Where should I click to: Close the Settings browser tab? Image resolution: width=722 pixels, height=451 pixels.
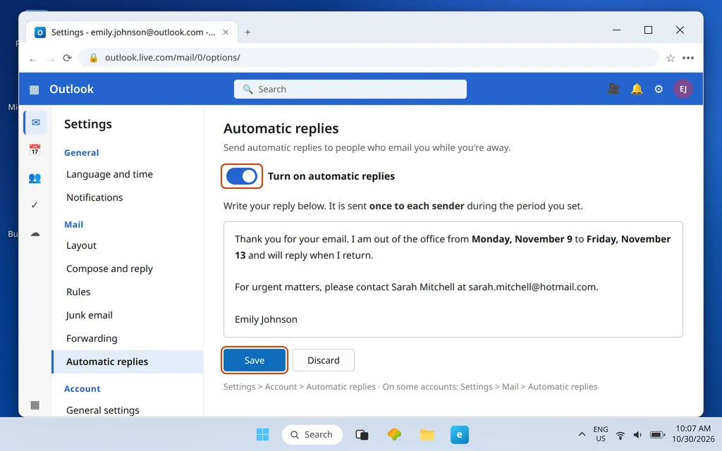click(226, 32)
